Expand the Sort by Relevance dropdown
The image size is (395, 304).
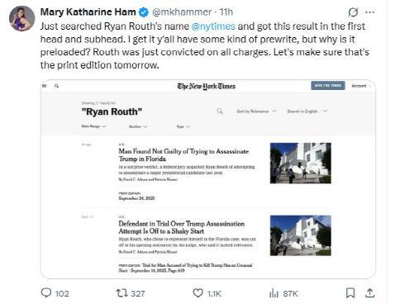coord(256,112)
